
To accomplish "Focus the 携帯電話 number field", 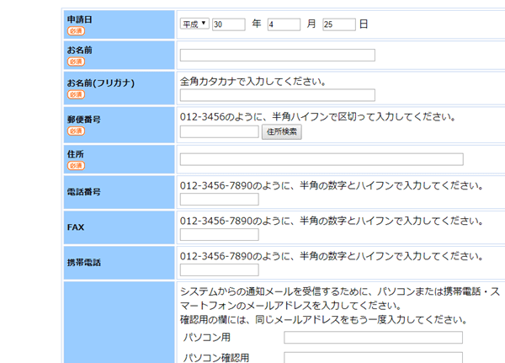I will point(219,270).
